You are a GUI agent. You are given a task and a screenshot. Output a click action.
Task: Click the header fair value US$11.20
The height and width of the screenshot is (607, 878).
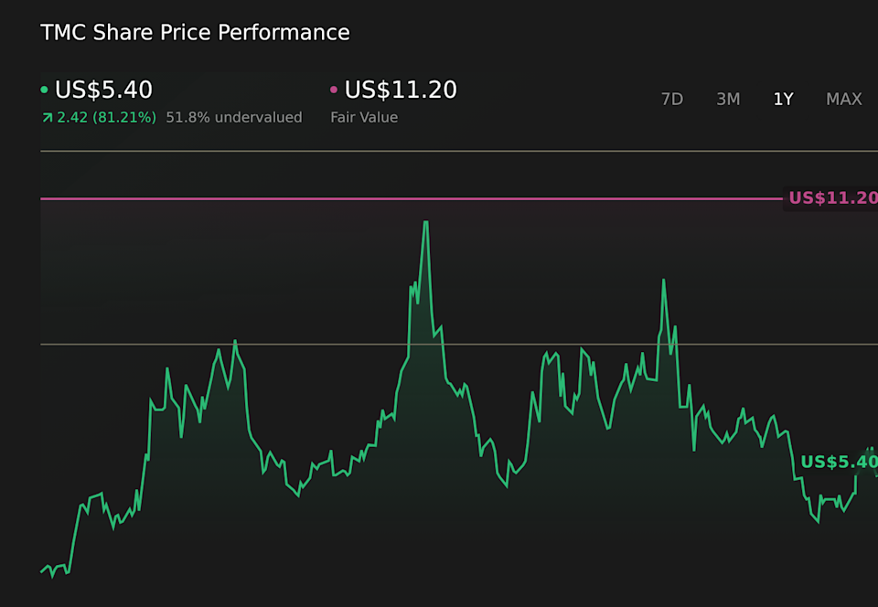(401, 90)
